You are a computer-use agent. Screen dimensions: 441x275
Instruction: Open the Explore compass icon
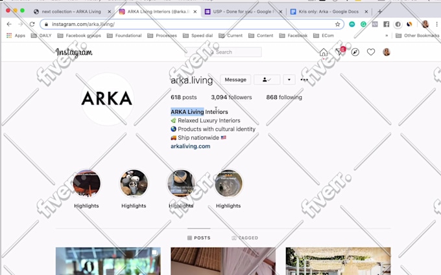click(355, 52)
